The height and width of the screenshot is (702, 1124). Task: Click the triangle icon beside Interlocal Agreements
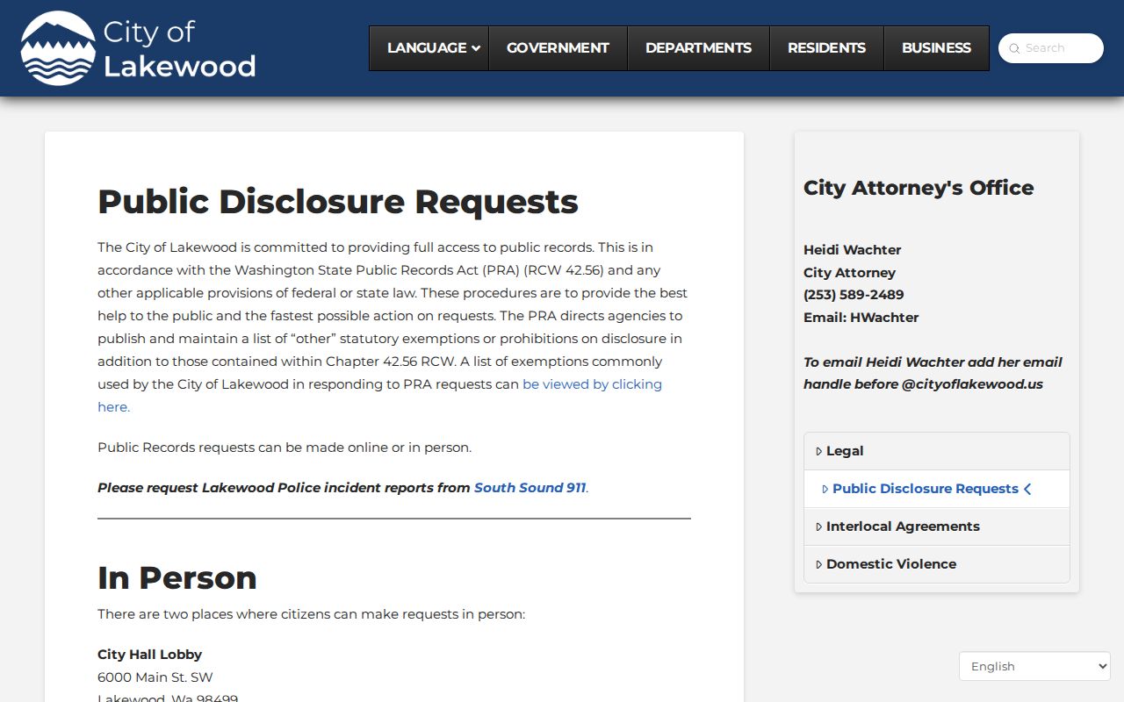pos(818,526)
